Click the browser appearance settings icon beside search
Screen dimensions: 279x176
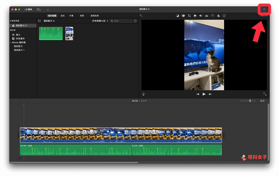coord(135,21)
